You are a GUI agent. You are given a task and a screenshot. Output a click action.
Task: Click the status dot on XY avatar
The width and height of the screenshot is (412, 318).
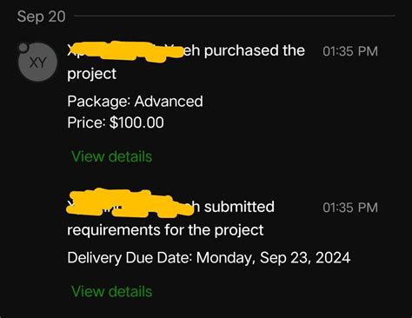[x=23, y=48]
